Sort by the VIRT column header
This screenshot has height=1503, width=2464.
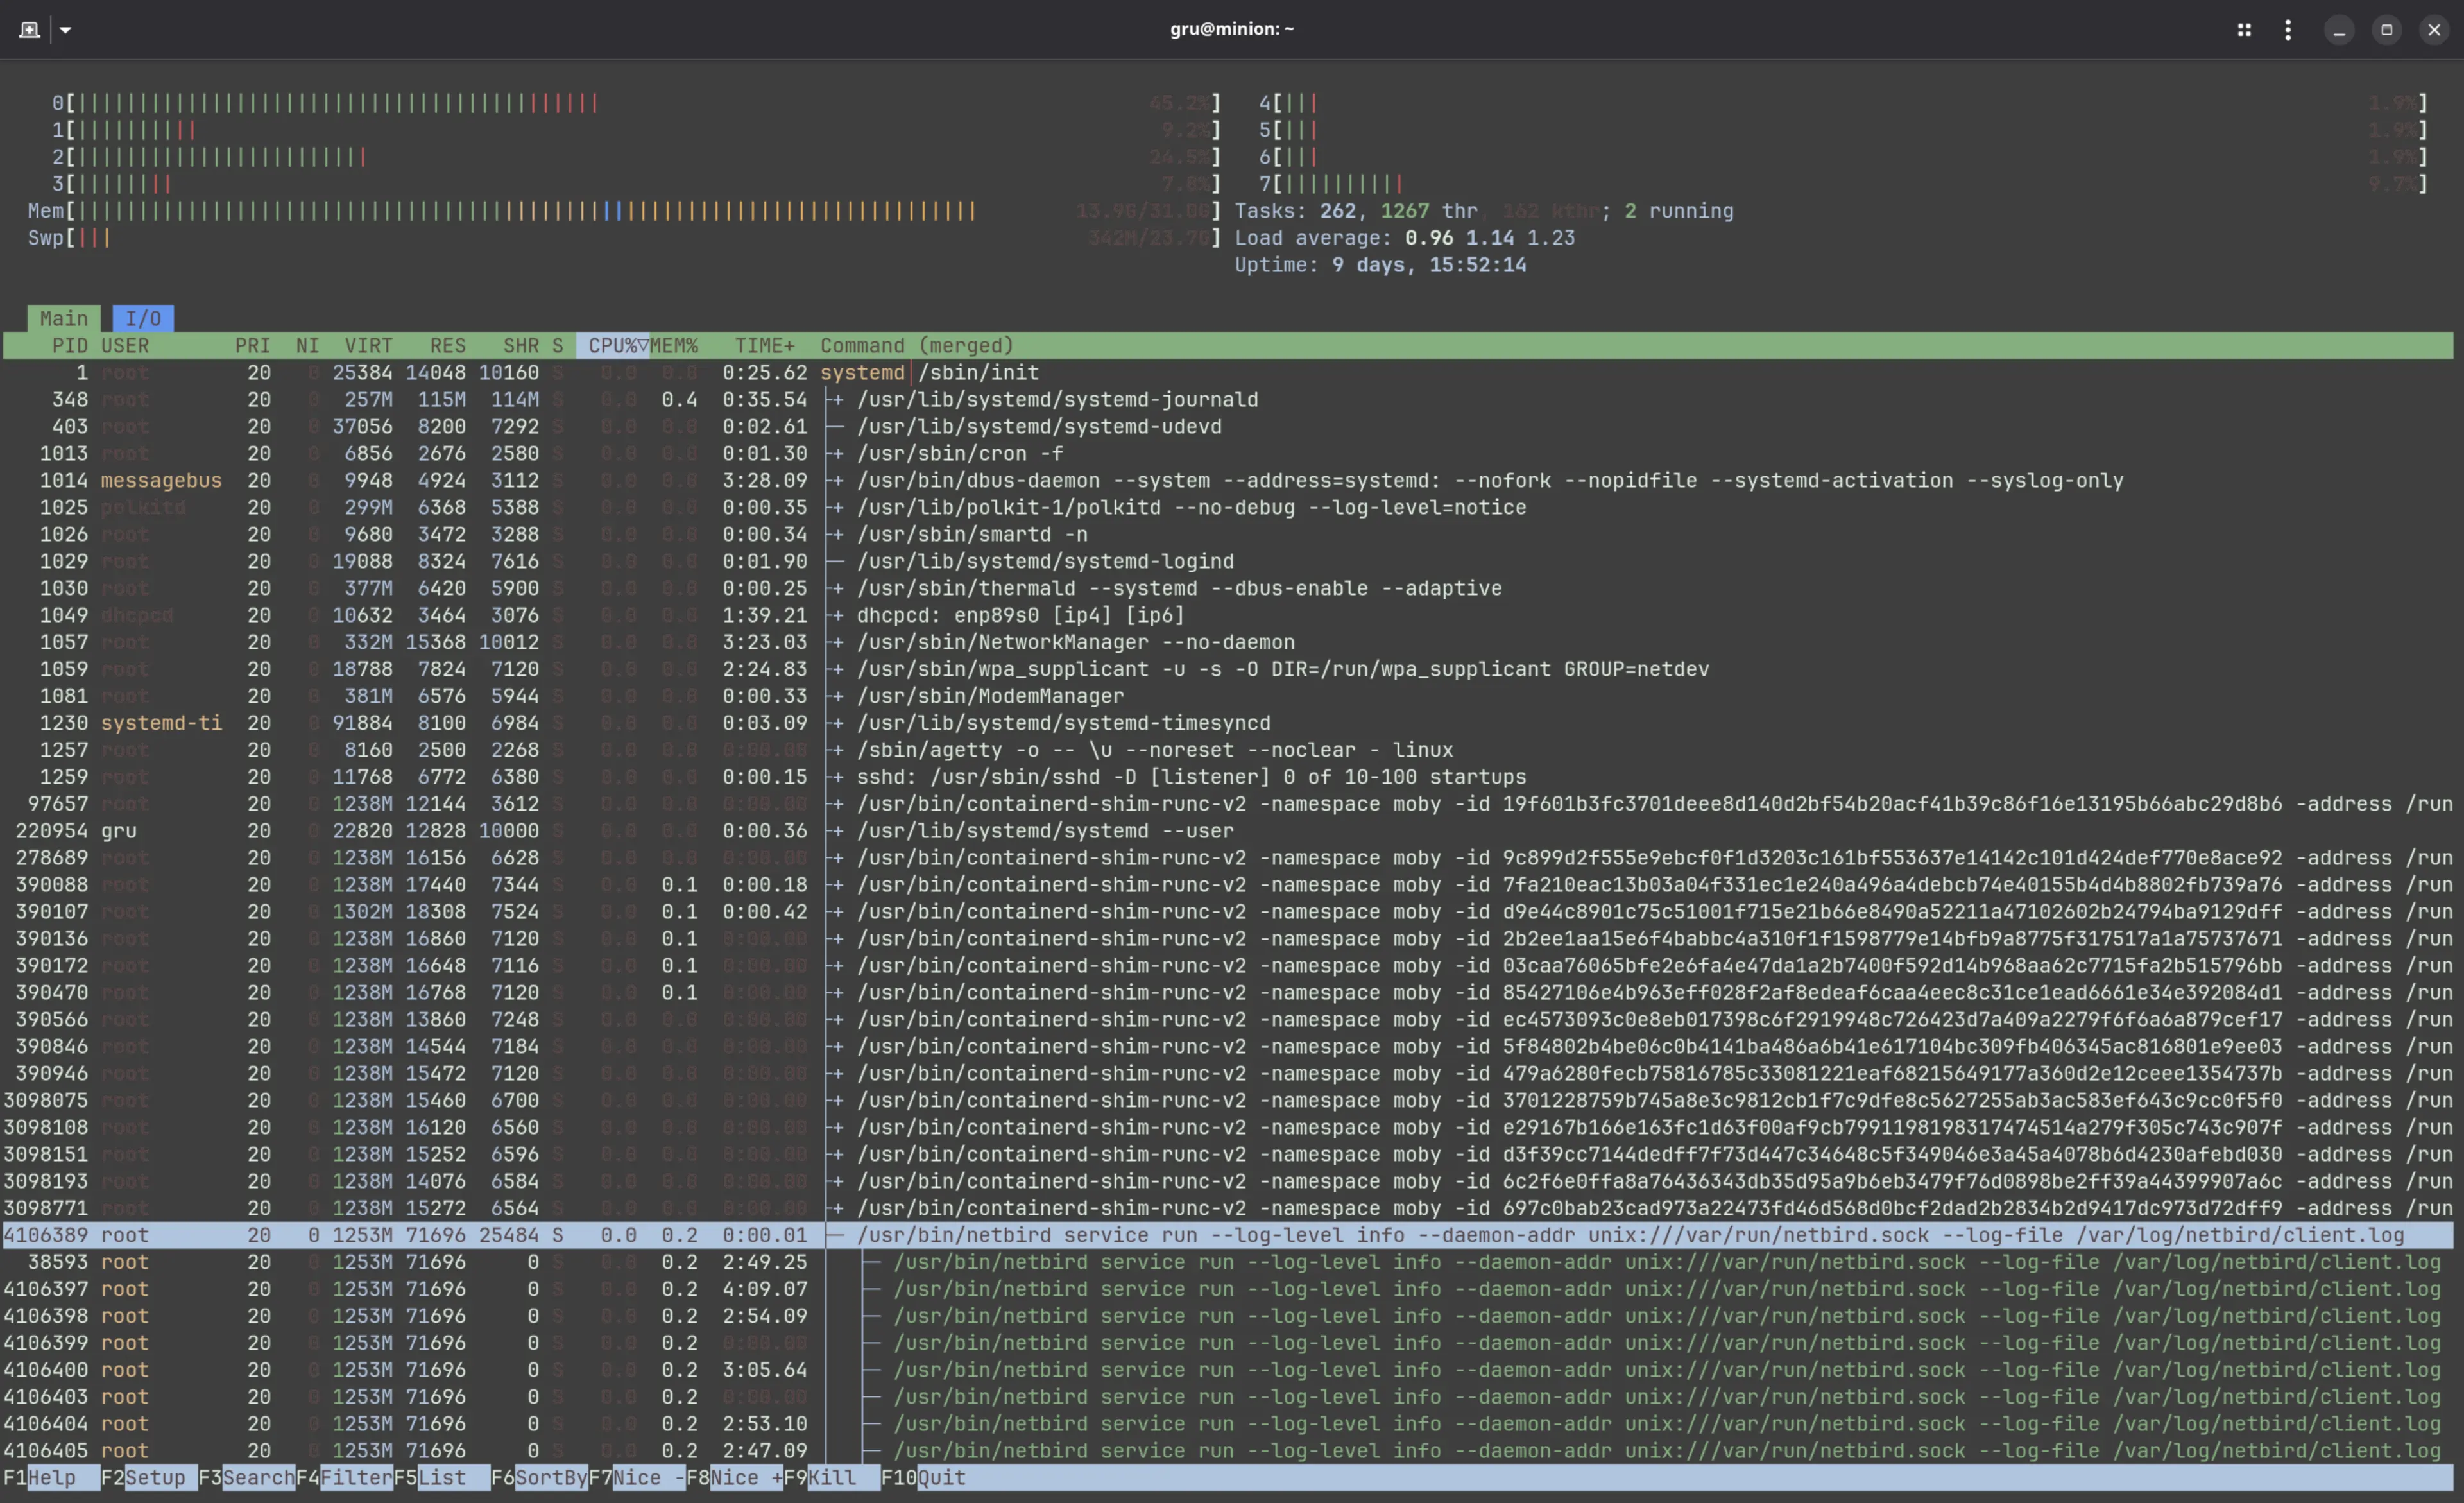pyautogui.click(x=369, y=346)
